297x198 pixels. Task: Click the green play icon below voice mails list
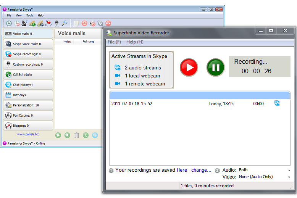tap(58, 135)
